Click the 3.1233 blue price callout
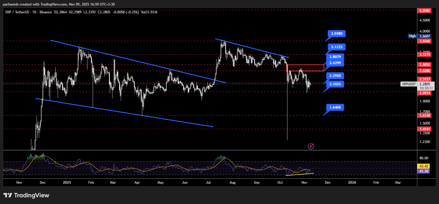Image resolution: width=439 pixels, height=204 pixels. coord(337,47)
